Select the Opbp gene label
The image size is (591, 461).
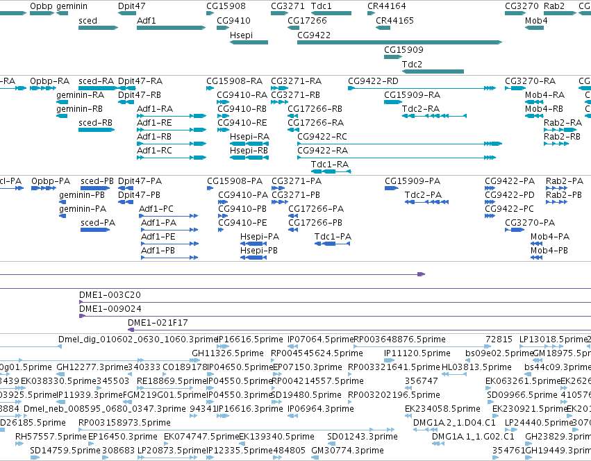pyautogui.click(x=41, y=6)
